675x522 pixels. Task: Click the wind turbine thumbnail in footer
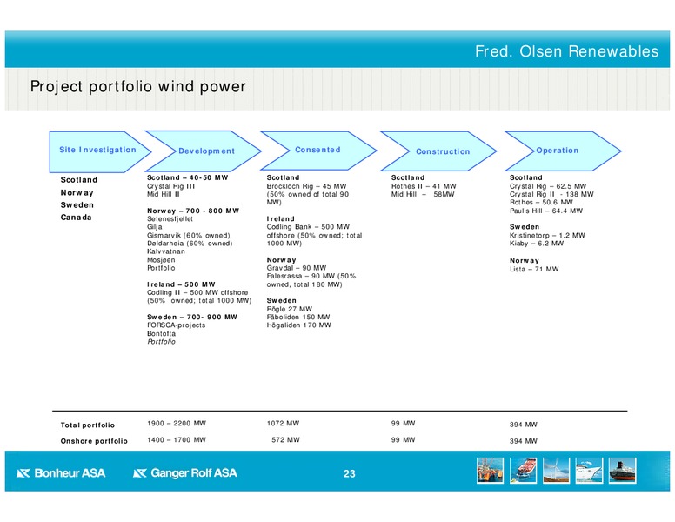[556, 471]
